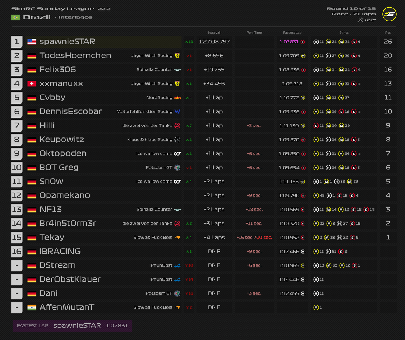The width and height of the screenshot is (405, 340).
Task: Click the Ferrari logo next to TodesHoernchen
Action: (x=177, y=56)
